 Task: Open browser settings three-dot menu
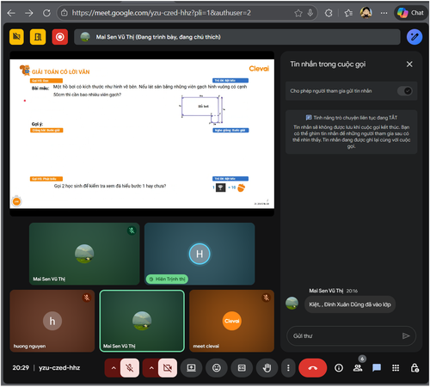point(384,13)
